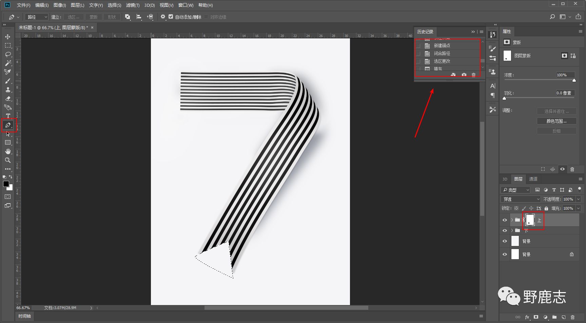Switch to the 通道 tab
Screen dimensions: 586x323
[533, 179]
